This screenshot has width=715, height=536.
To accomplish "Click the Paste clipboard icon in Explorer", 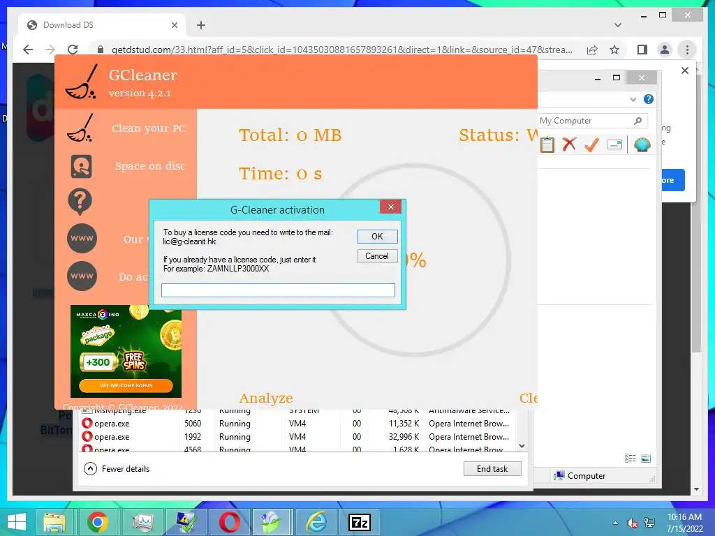I will (547, 144).
